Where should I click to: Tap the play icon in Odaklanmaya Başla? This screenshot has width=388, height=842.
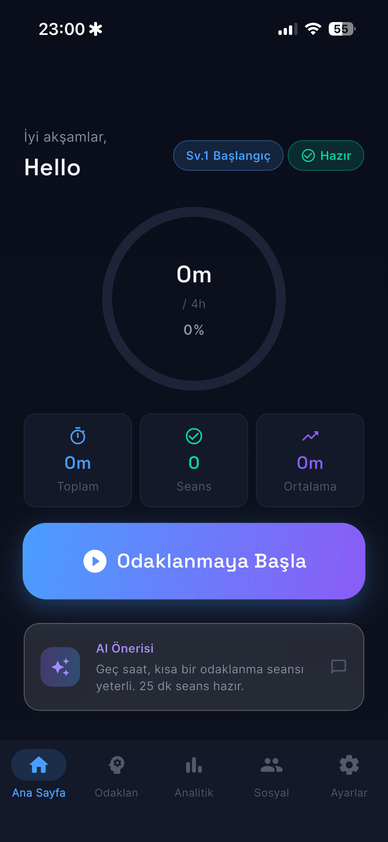click(95, 561)
